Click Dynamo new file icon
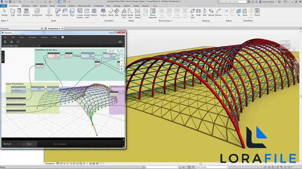This screenshot has height=169, width=302. pos(5,42)
